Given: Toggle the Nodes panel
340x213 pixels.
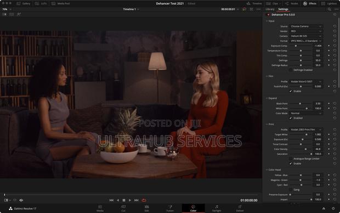Looking at the screenshot, I should pyautogui.click(x=291, y=3).
